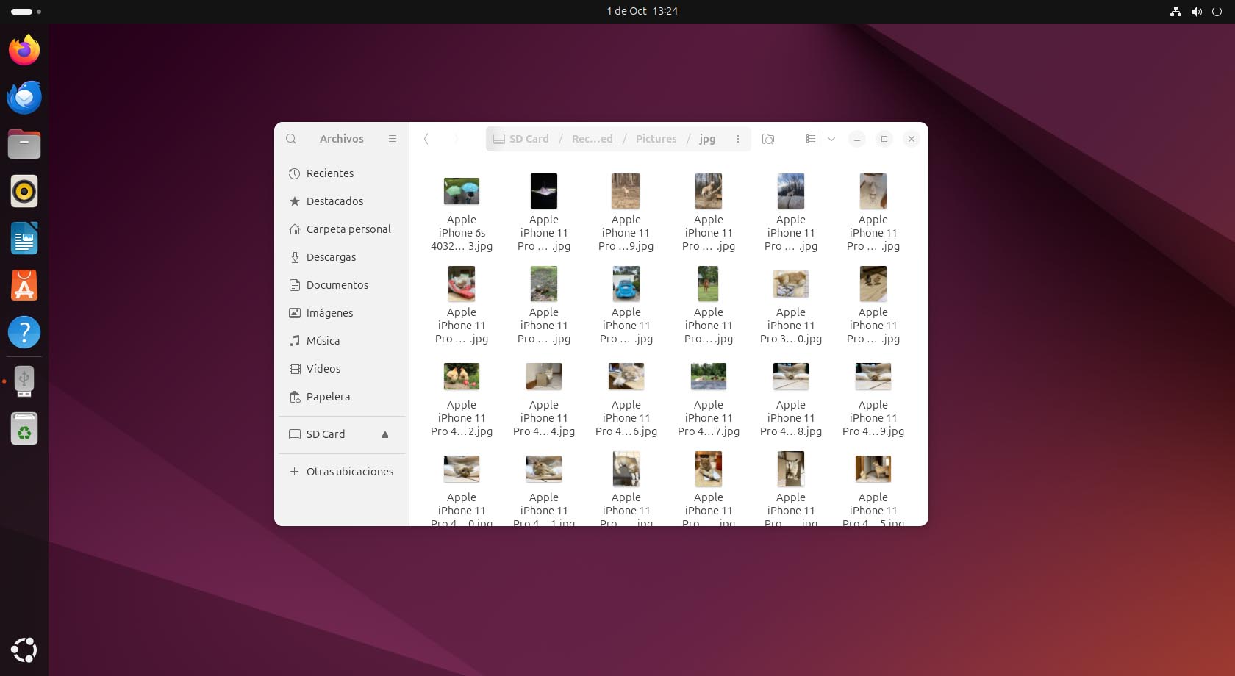1235x676 pixels.
Task: Select Apple iPhone 11 Pro 4…4.jpg file
Action: click(x=544, y=399)
